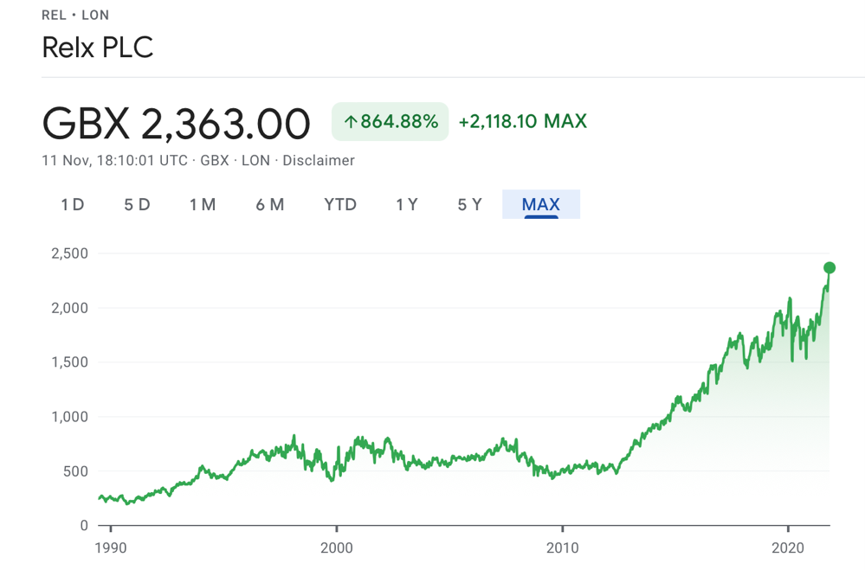The image size is (865, 570).
Task: Select the 1 D time range tab
Action: 73,205
